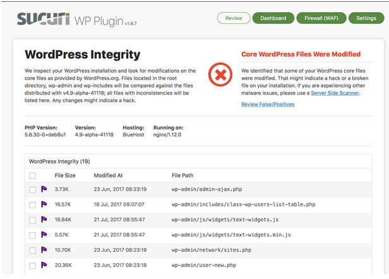This screenshot has height=279, width=389.
Task: Follow the Server Side Scanner link
Action: tap(335, 93)
